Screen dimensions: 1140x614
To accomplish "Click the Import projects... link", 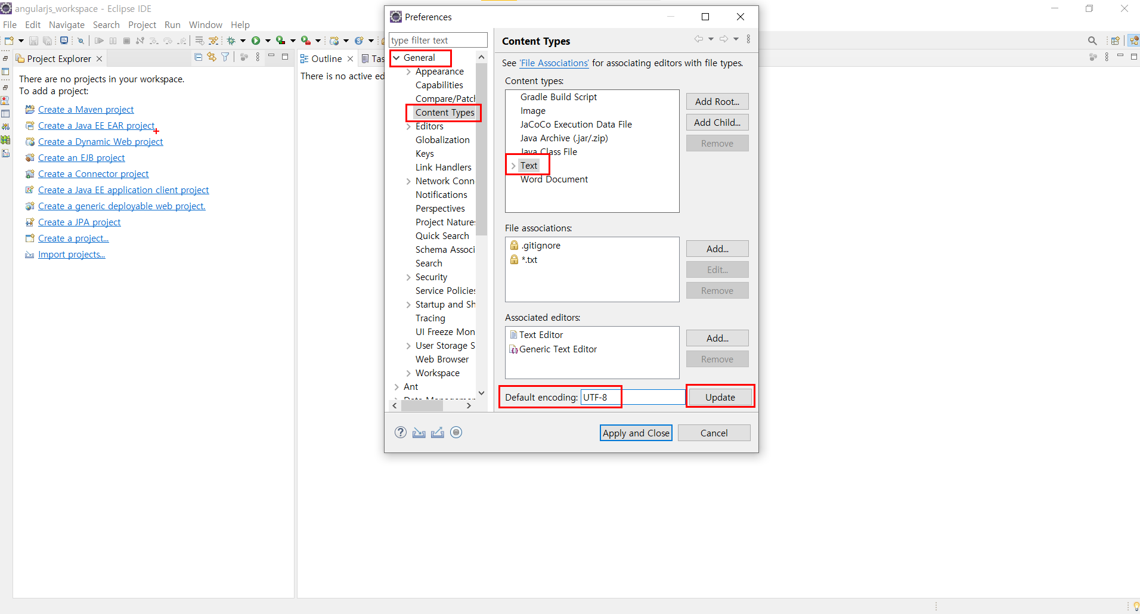I will tap(72, 255).
